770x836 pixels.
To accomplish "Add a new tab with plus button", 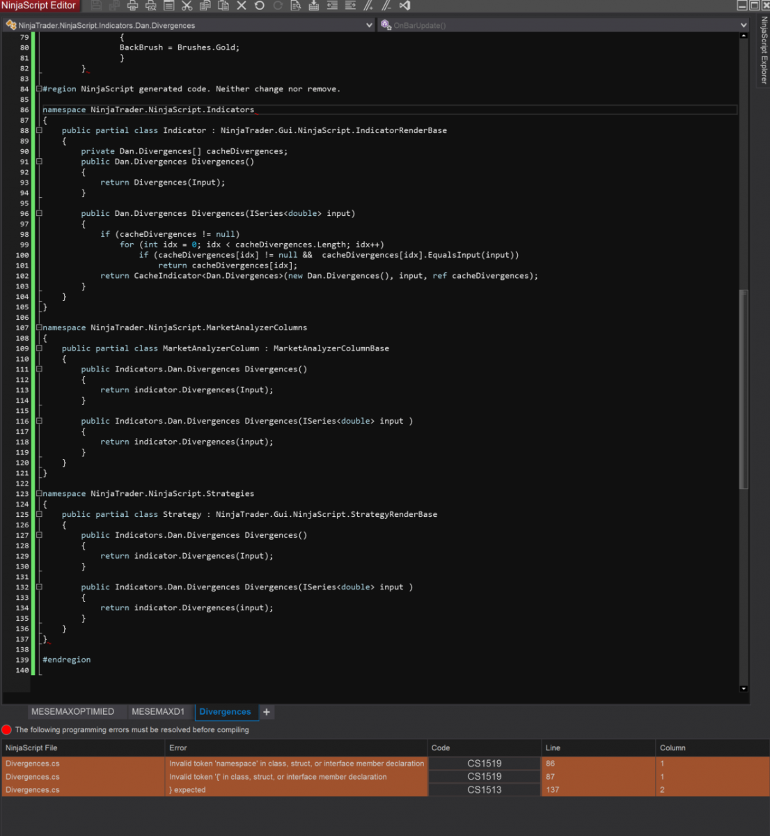I will (267, 712).
